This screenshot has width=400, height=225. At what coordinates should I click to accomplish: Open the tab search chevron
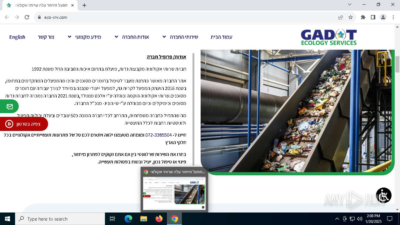coord(350,4)
